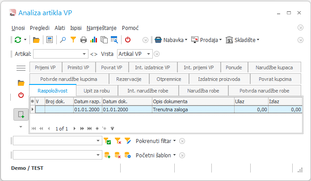This screenshot has width=311, height=181.
Task: Expand the Vrsta Artikal VP dropdown
Action: tap(148, 54)
